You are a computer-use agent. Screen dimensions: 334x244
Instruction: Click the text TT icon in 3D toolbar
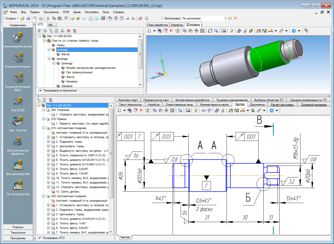click(x=306, y=31)
